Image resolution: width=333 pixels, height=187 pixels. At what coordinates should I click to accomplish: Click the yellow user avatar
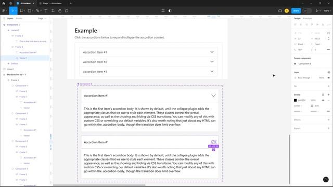pyautogui.click(x=287, y=10)
